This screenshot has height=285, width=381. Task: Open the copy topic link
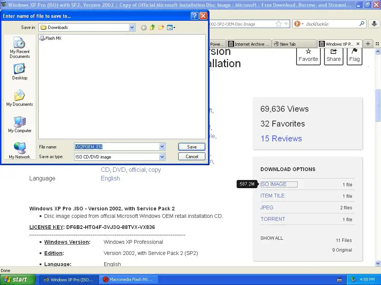(154, 170)
